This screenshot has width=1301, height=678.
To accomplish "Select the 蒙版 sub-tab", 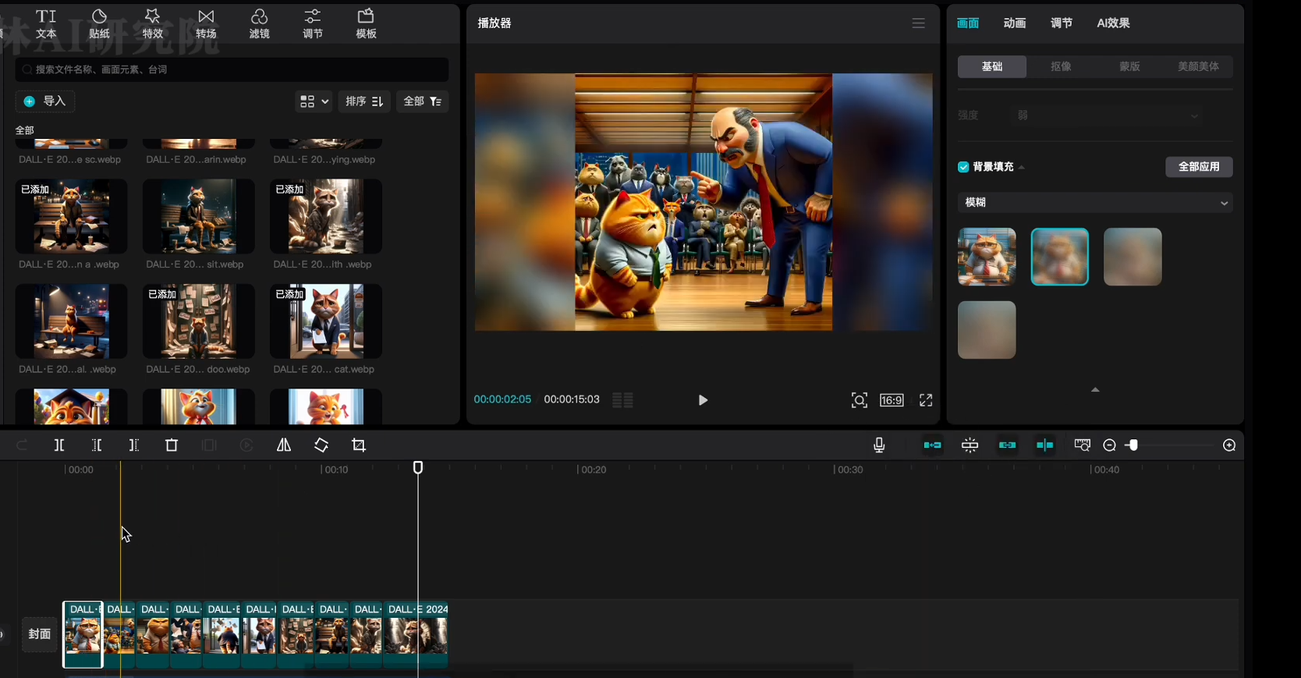I will [x=1129, y=66].
